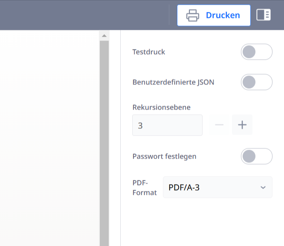The width and height of the screenshot is (284, 246).
Task: Click the Testdruck label text
Action: 149,52
